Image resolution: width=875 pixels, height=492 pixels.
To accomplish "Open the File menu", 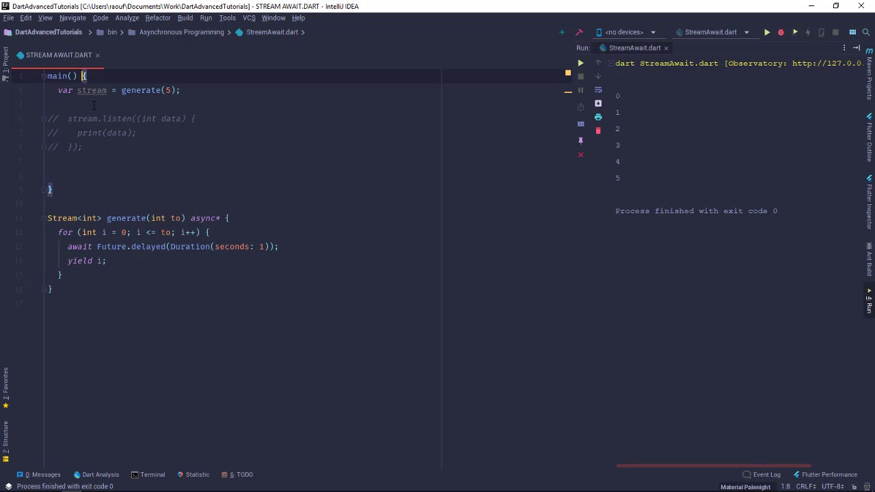I will (x=8, y=18).
